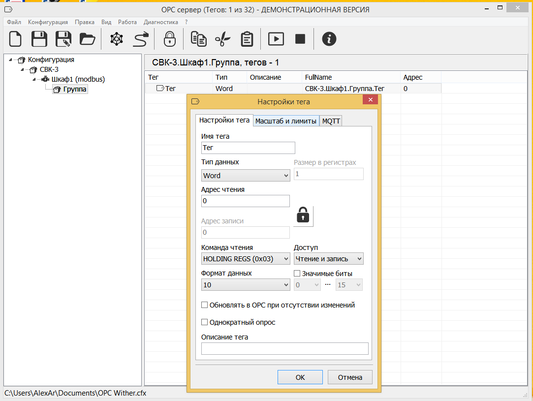
Task: Select Группа in the configuration tree
Action: (74, 90)
